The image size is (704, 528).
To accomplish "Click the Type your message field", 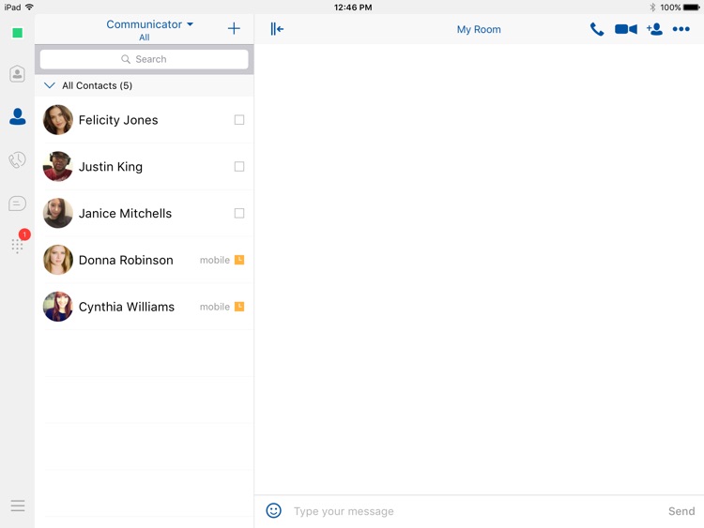I will pos(476,511).
